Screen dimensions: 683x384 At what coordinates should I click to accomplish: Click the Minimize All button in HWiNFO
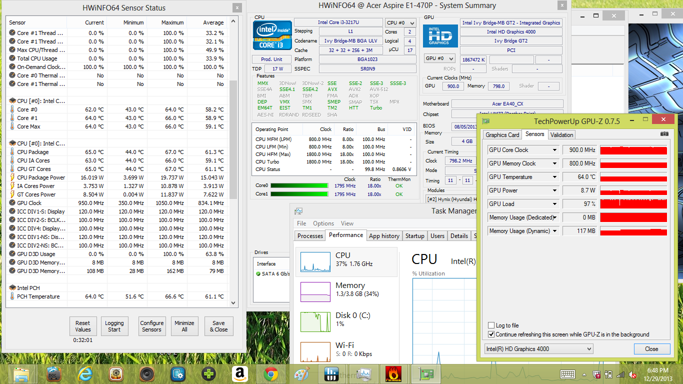pos(184,326)
